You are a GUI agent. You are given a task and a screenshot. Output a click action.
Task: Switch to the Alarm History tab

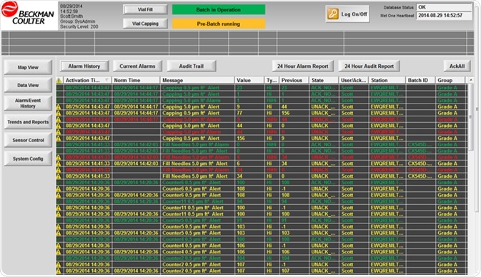[84, 66]
